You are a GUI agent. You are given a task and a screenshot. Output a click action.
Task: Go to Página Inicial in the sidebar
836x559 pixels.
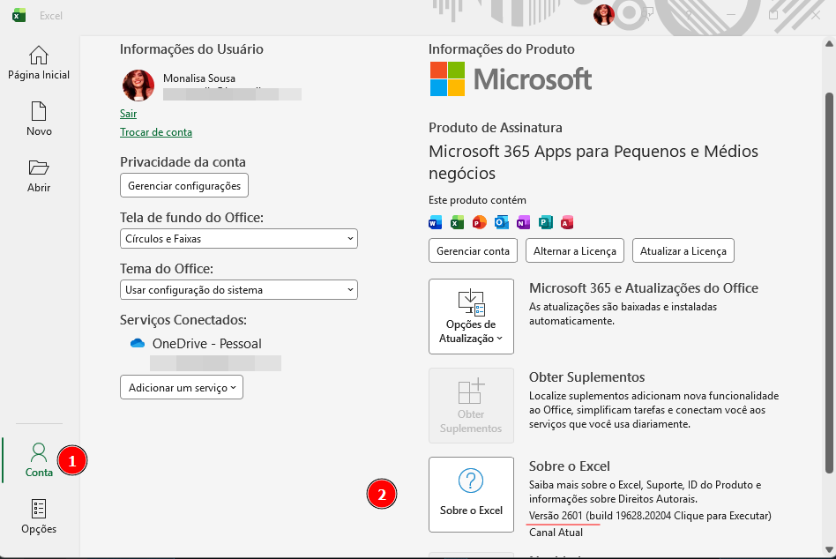(39, 63)
